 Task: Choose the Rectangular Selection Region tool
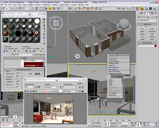[x=41, y=9]
